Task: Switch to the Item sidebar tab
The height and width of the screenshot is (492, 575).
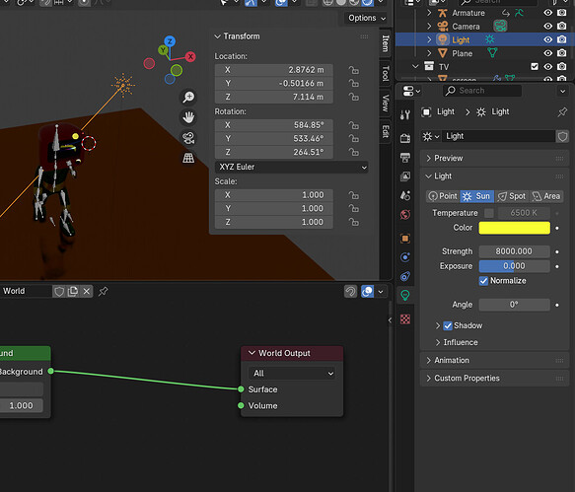Action: [385, 43]
